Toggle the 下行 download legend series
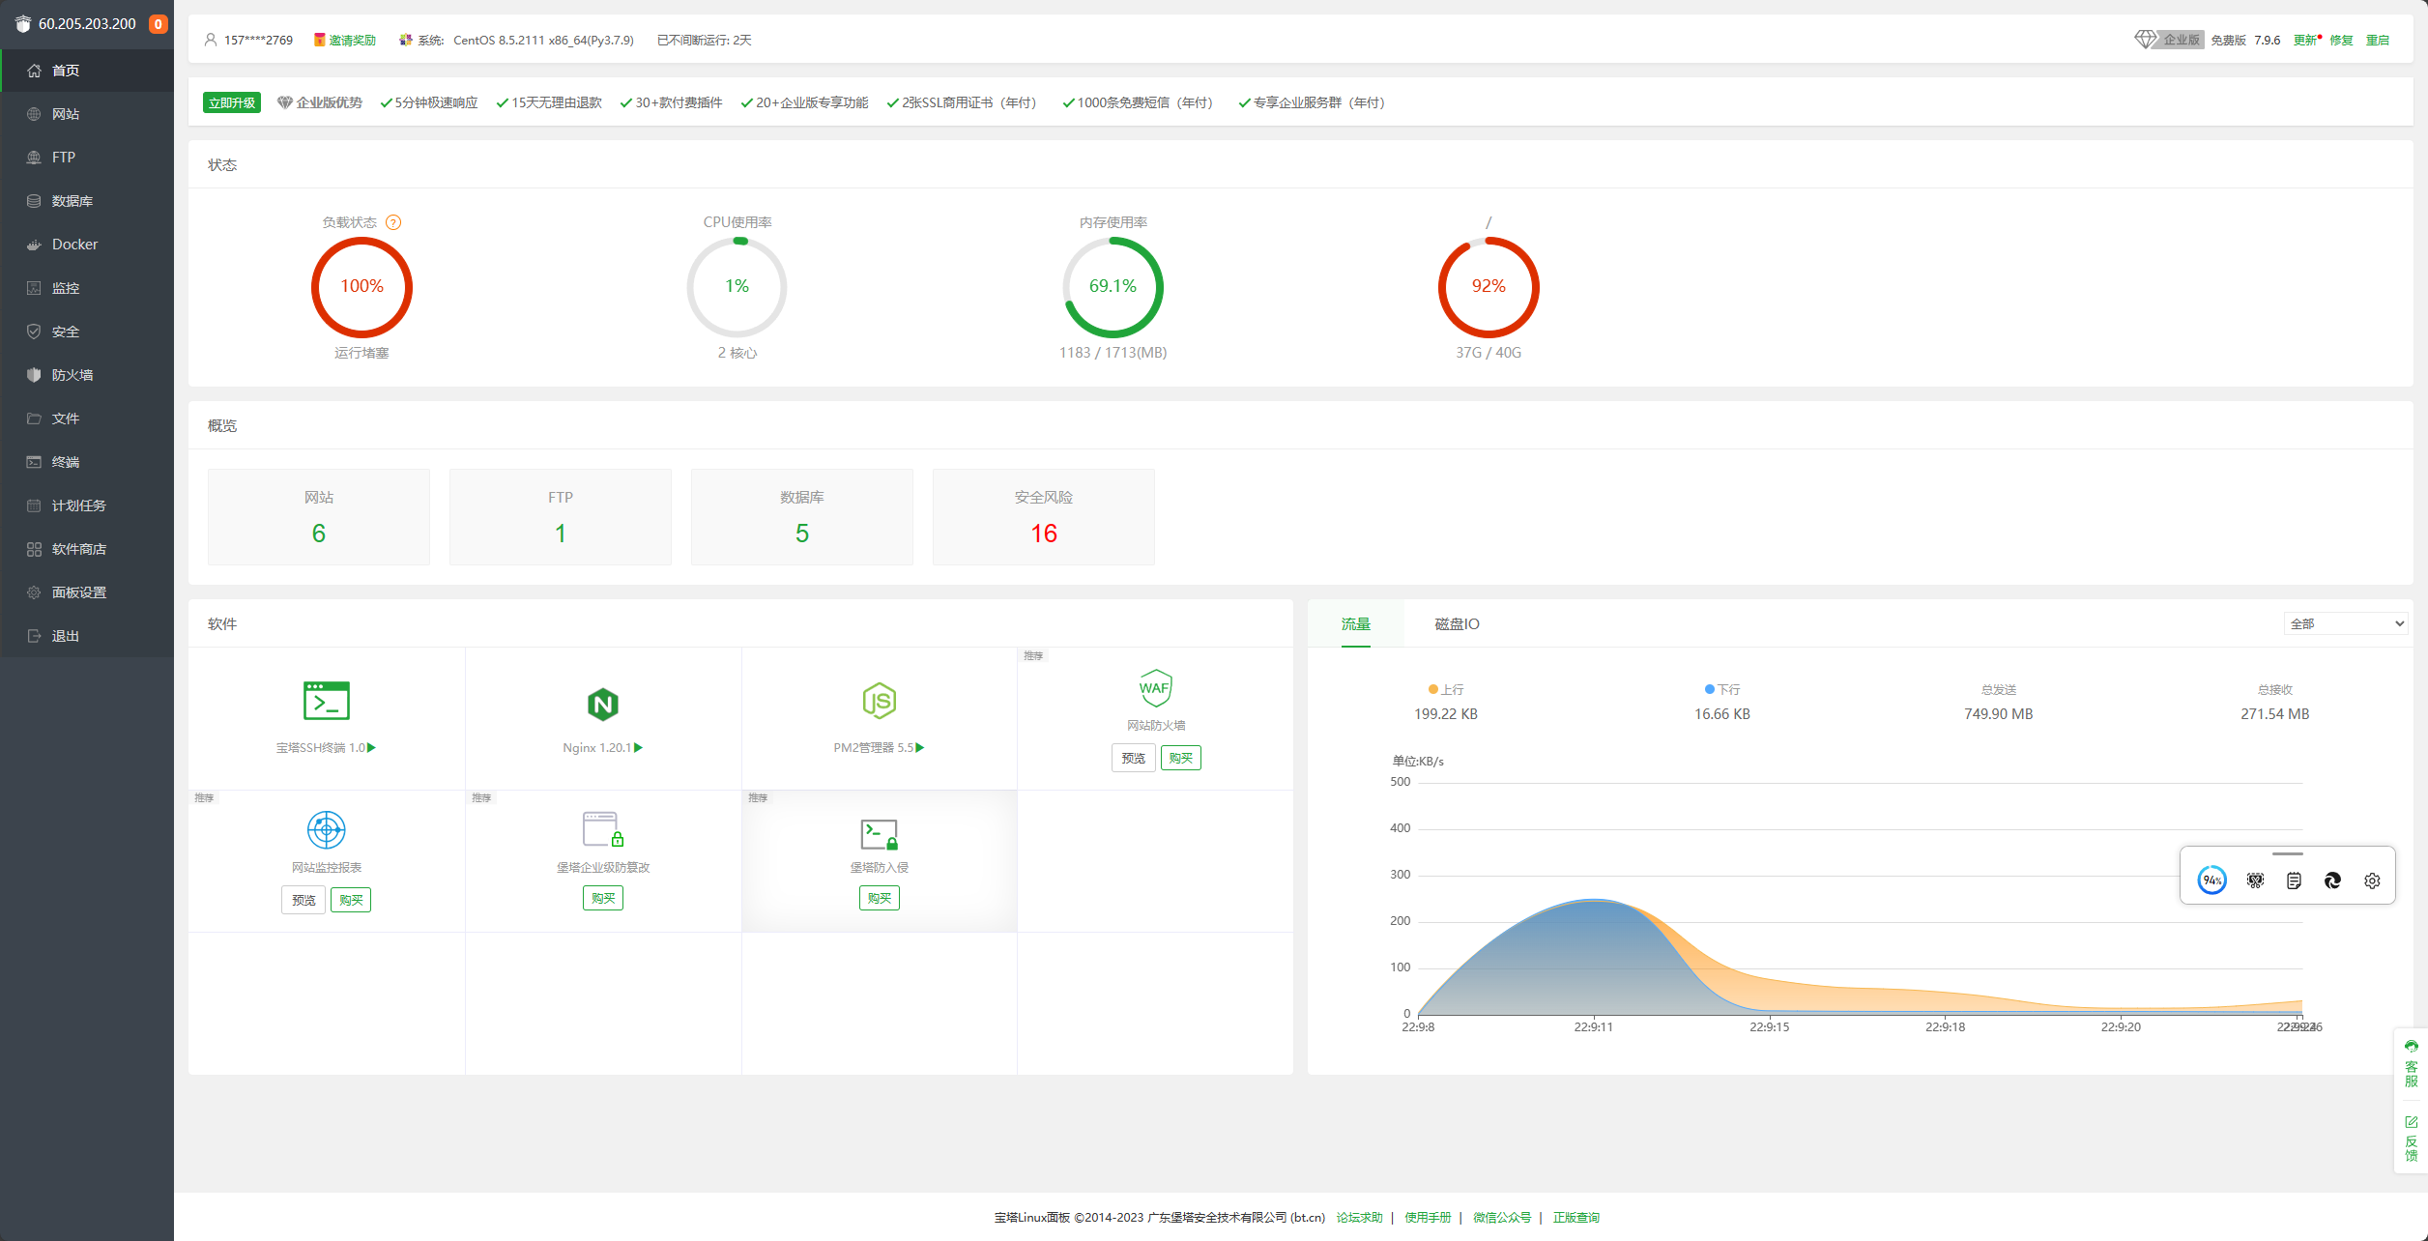2428x1241 pixels. pos(1722,689)
